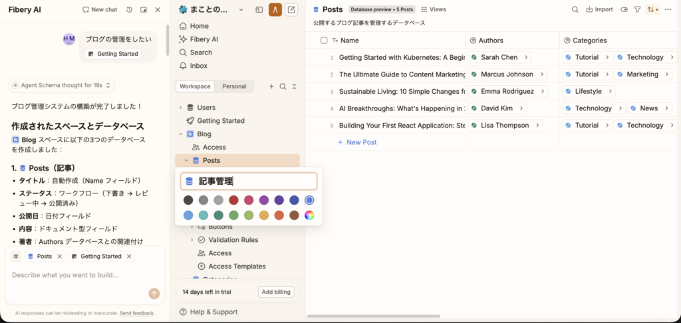Collapse the Posts database node
The width and height of the screenshot is (681, 323).
186,161
